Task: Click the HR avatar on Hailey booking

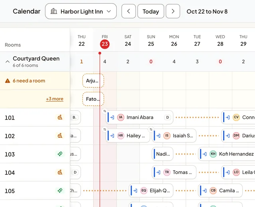Action: pos(121,136)
